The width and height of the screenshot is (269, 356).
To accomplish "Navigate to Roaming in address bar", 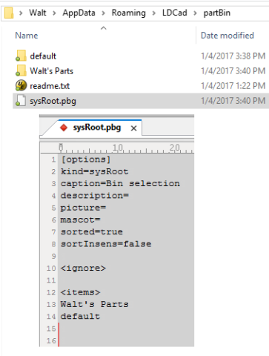I will coord(128,13).
